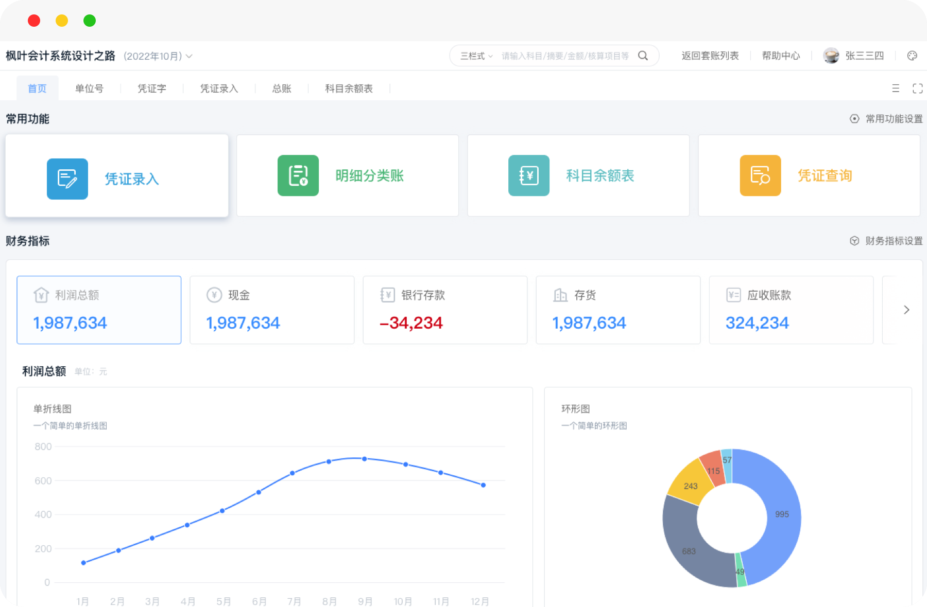Viewport: 927px width, 607px height.
Task: Switch to the 单位号 tab
Action: pyautogui.click(x=89, y=88)
